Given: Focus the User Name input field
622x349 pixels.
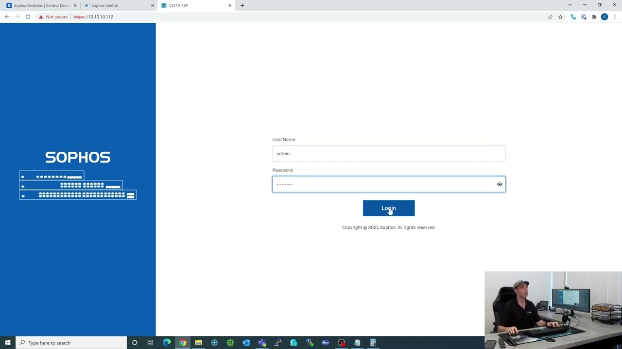Looking at the screenshot, I should (x=389, y=154).
